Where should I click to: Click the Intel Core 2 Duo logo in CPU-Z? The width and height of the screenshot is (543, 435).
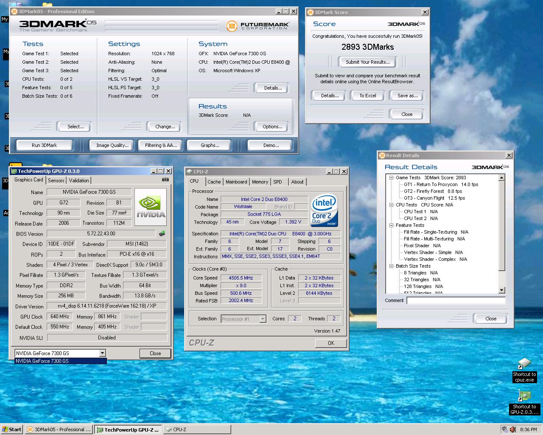tap(325, 210)
